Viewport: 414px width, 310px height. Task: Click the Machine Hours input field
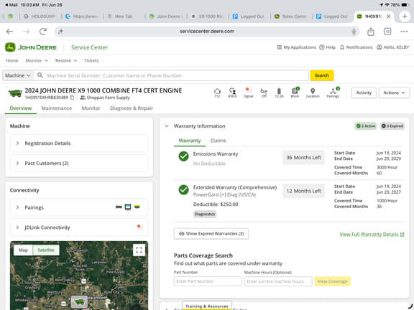(278, 281)
